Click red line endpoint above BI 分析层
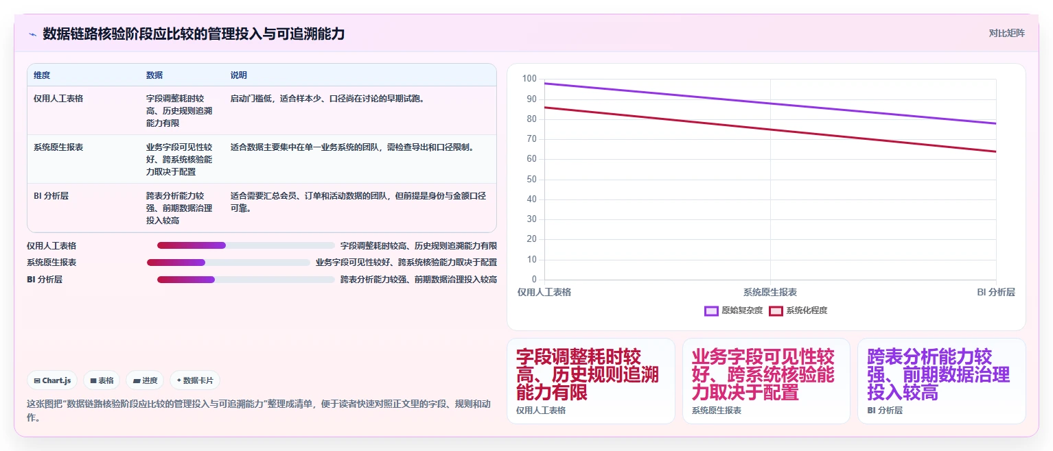The width and height of the screenshot is (1053, 451). pyautogui.click(x=996, y=151)
